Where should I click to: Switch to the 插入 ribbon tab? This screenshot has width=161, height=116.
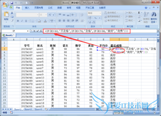click(x=27, y=8)
